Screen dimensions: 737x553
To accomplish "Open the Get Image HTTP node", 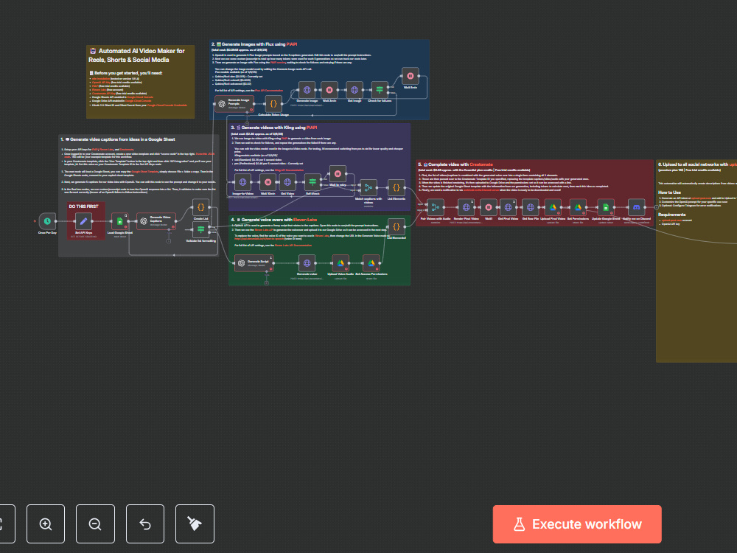I will [354, 90].
